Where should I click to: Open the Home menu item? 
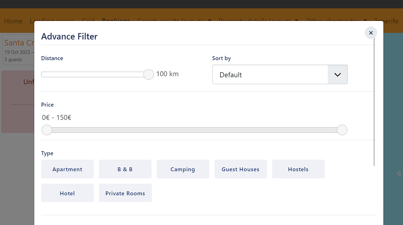pyautogui.click(x=13, y=21)
